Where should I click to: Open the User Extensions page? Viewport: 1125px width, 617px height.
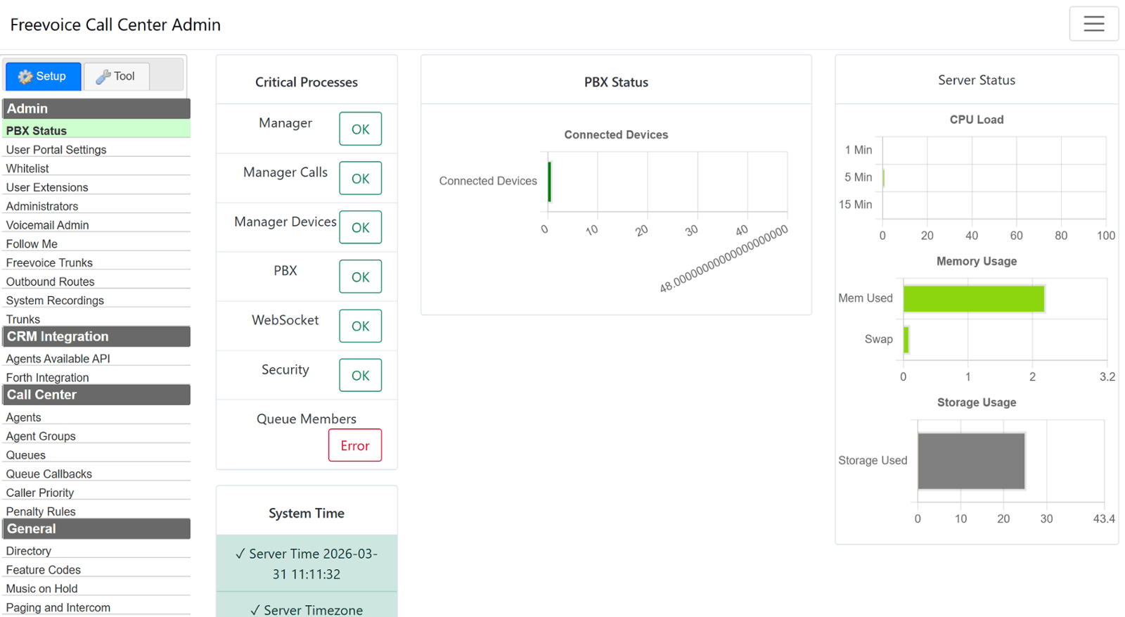coord(47,187)
